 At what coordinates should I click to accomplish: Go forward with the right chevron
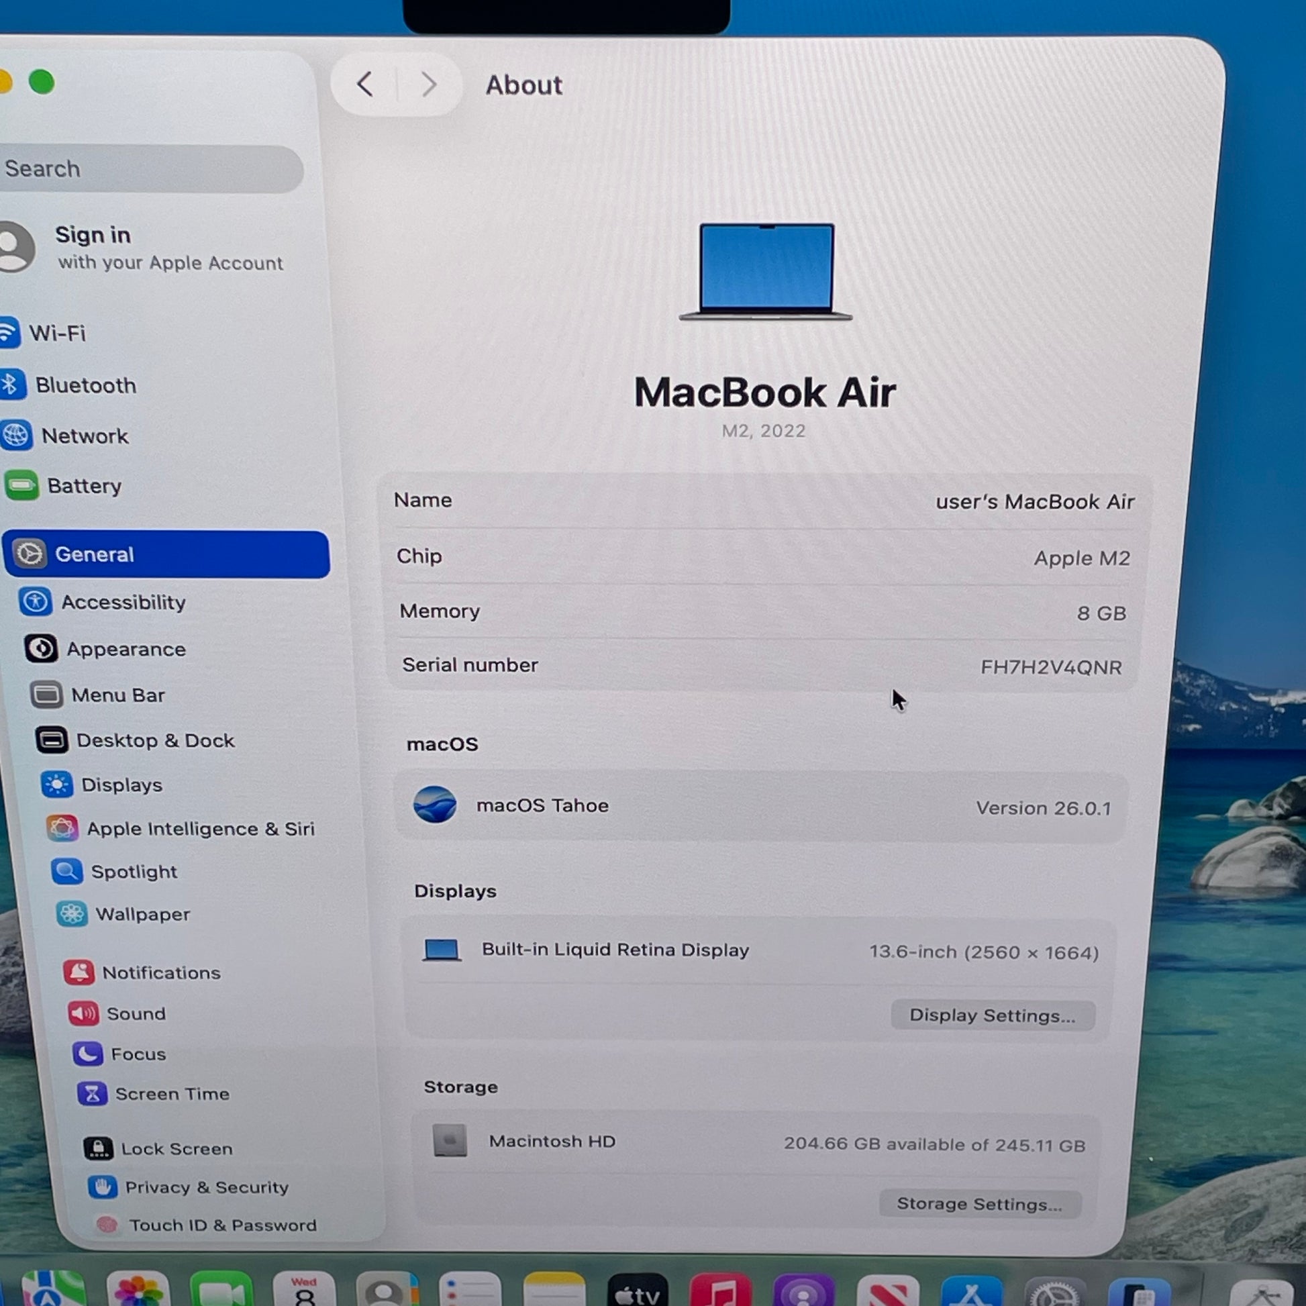click(x=429, y=85)
